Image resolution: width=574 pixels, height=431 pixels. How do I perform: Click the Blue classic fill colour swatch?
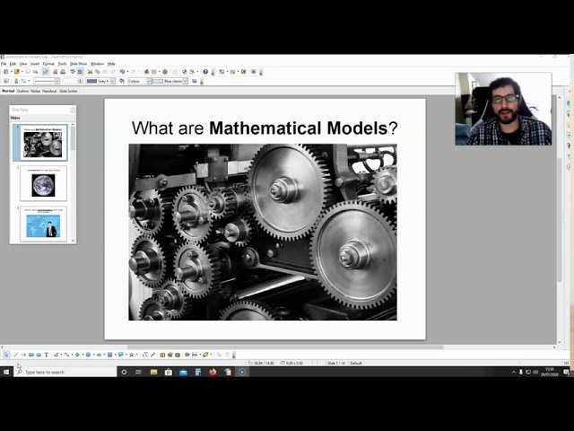(x=158, y=81)
